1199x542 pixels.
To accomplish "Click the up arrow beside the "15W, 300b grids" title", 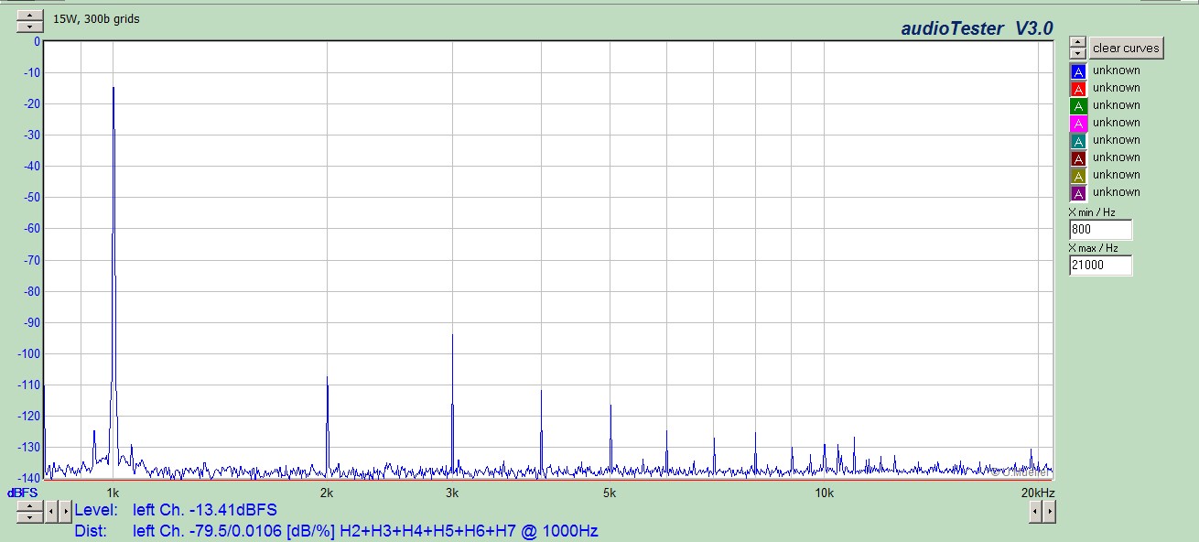I will point(29,16).
